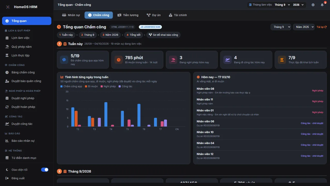Click the Tải lại reload link

(x=321, y=27)
